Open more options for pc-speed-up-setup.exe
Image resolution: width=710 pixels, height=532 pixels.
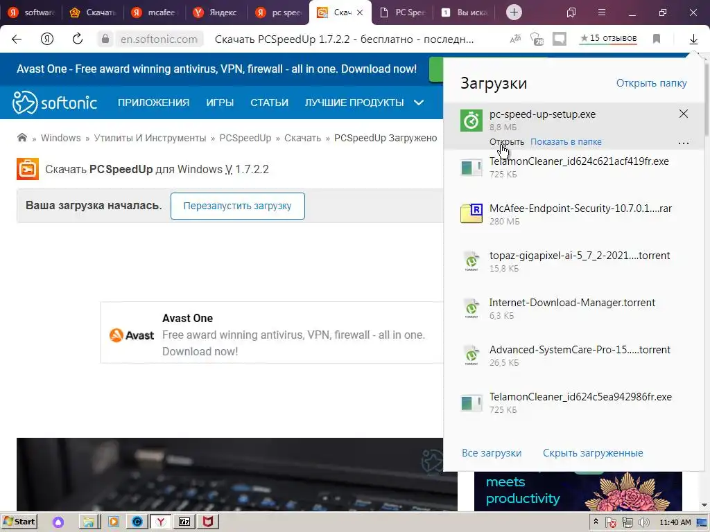tap(683, 143)
